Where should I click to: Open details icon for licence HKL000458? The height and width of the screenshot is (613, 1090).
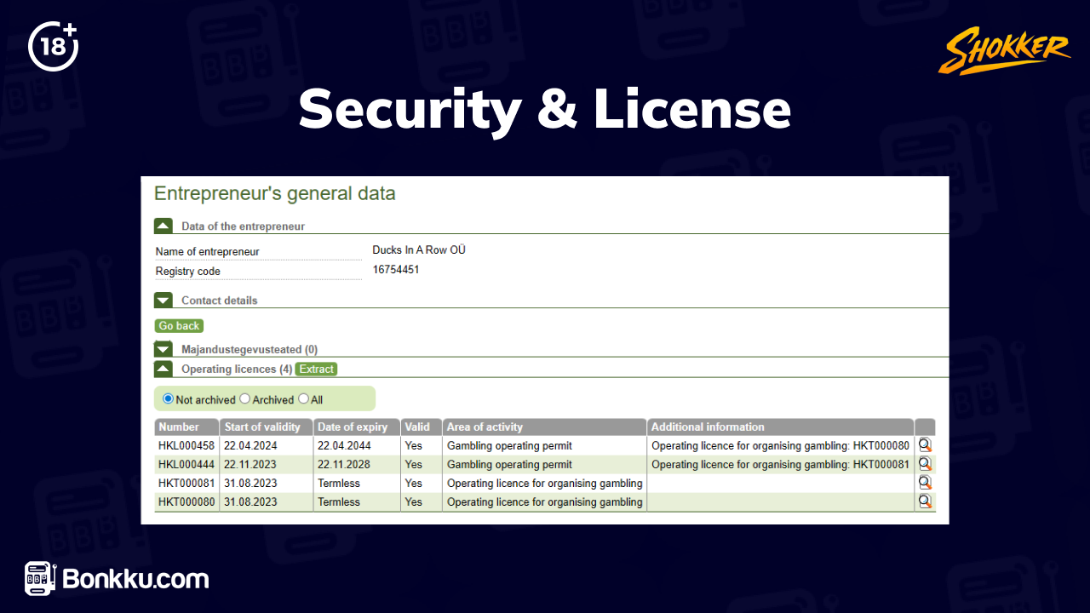925,445
